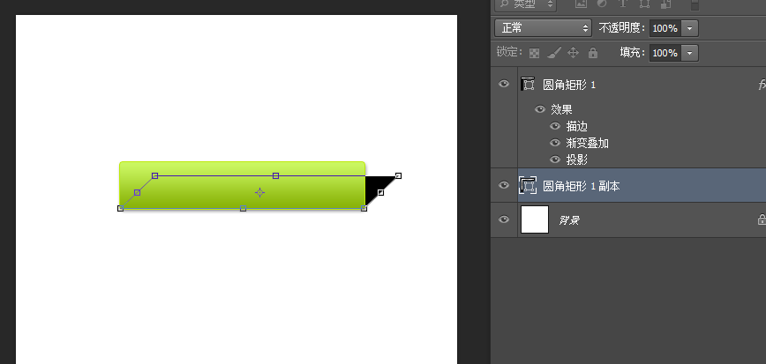Hide the 背景 layer using its eye
The image size is (766, 364).
(x=504, y=219)
